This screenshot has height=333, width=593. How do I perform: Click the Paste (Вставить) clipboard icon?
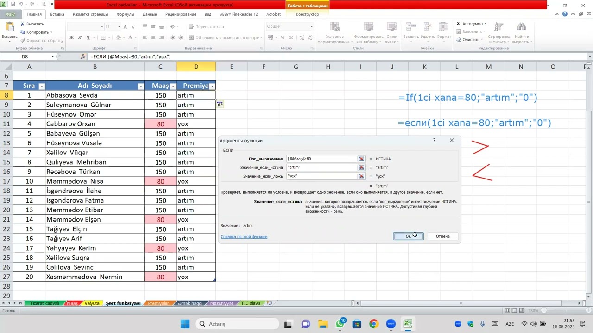point(9,27)
